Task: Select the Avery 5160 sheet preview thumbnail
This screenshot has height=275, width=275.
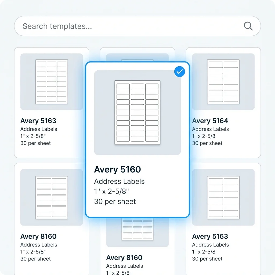Action: [137, 113]
